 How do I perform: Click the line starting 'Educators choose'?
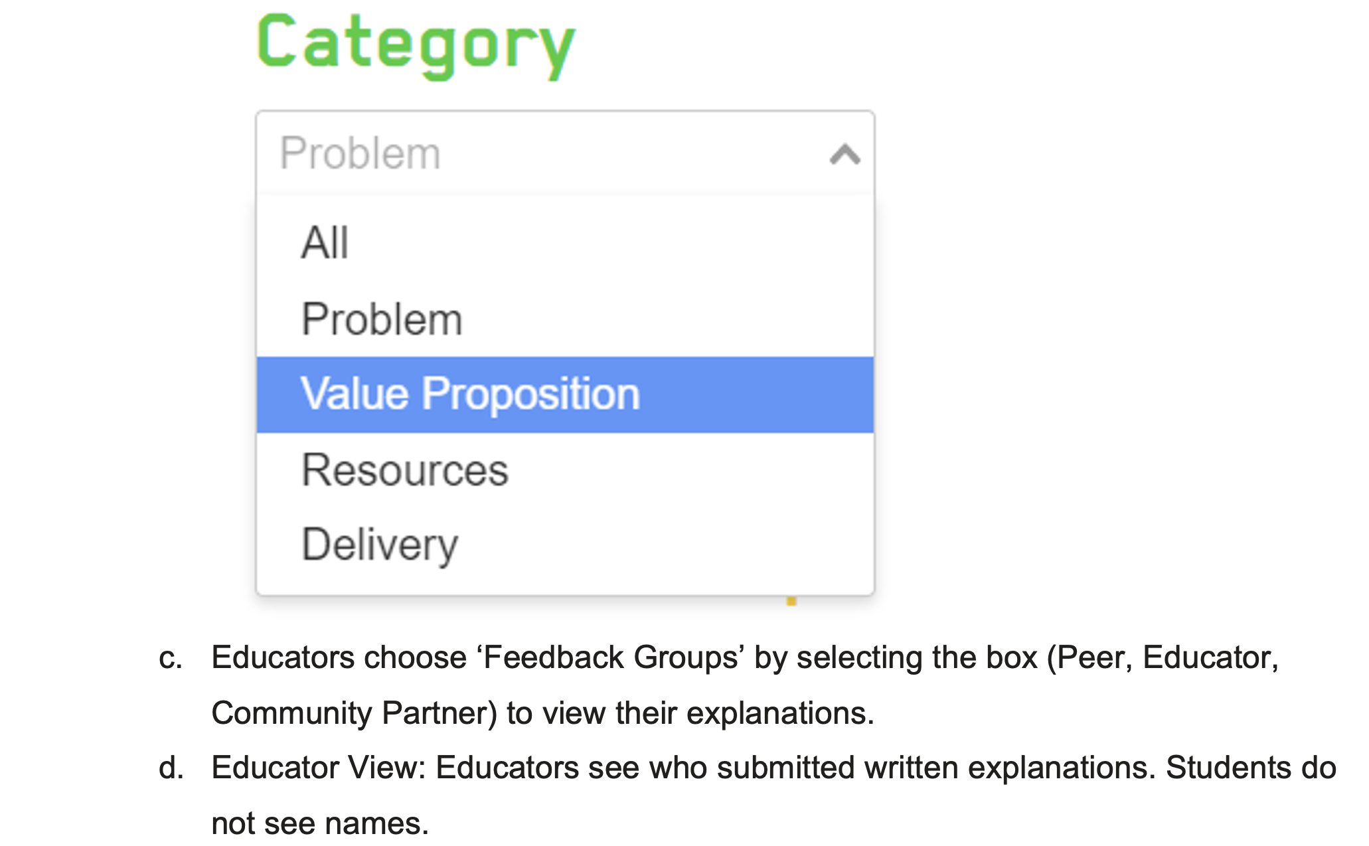(744, 657)
